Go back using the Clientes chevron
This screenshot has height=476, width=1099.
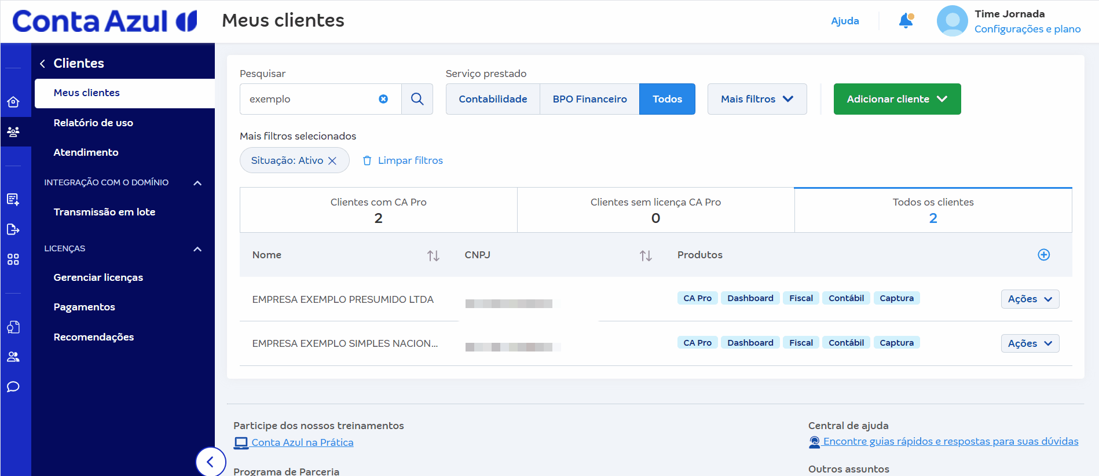coord(42,64)
